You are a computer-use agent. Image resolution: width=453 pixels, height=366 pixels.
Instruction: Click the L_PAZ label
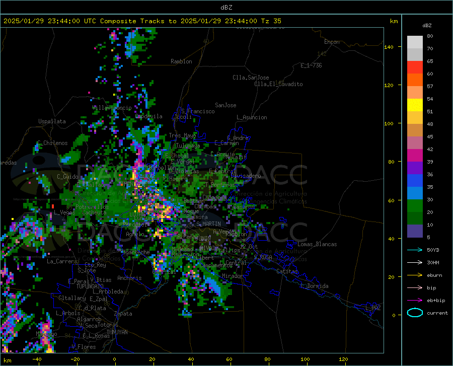click(373, 308)
